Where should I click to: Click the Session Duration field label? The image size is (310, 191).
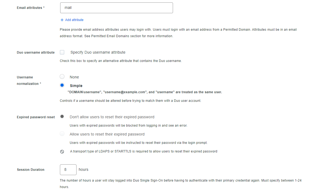[x=31, y=170]
